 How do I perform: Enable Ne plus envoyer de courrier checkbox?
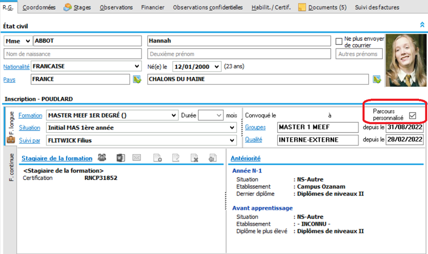coord(339,41)
